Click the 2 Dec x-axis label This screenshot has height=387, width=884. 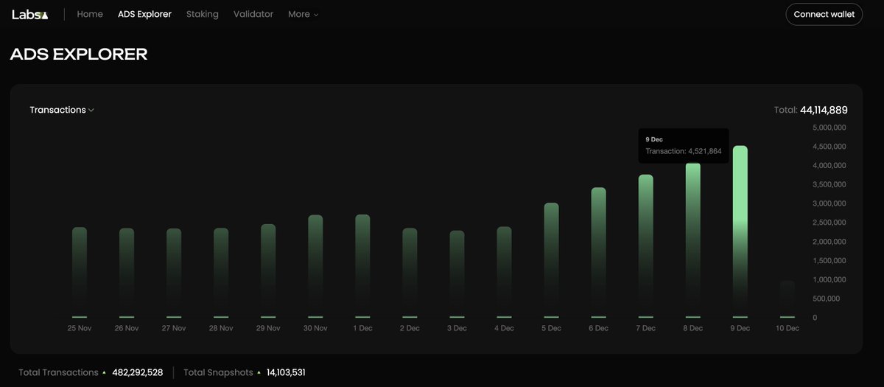click(410, 328)
